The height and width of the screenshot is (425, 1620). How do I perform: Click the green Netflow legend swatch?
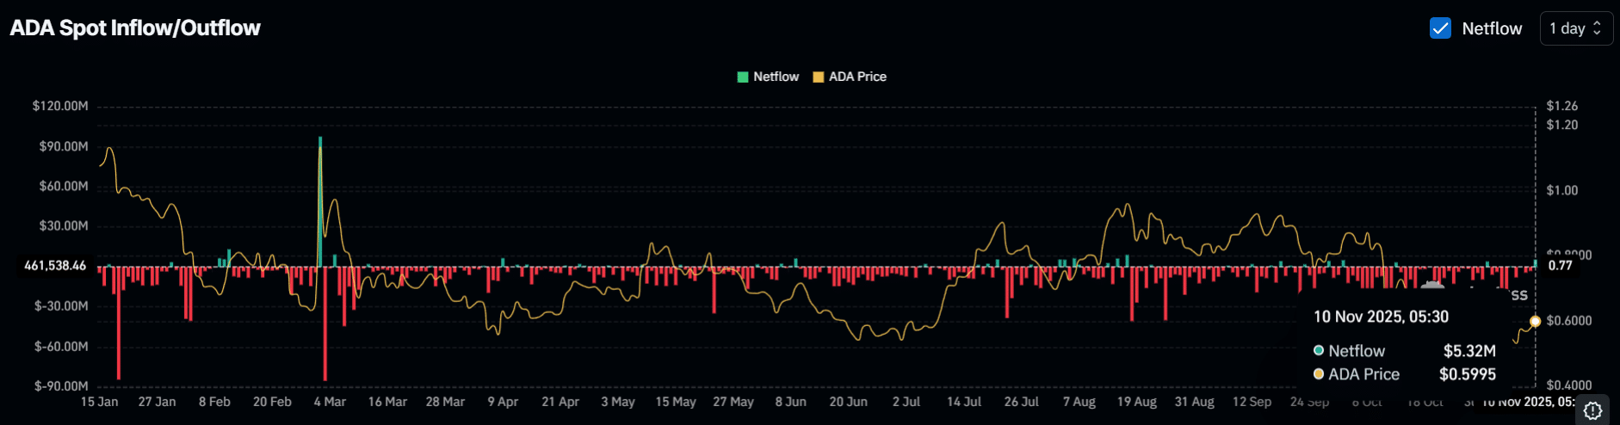[x=743, y=77]
